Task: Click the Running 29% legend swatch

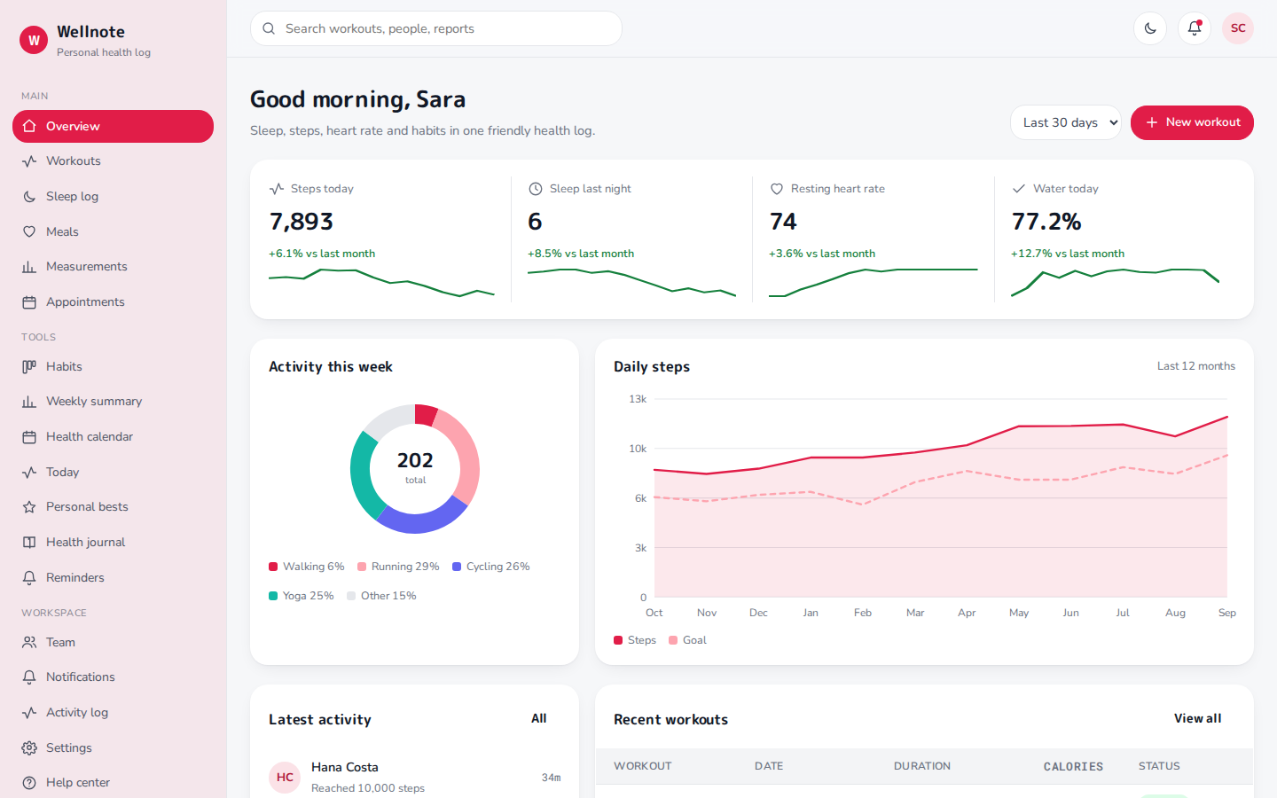Action: click(x=362, y=567)
